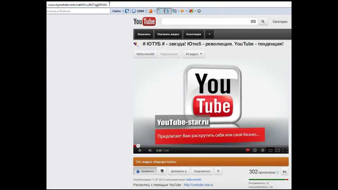
Task: Click the orange chat bubble toolbar icon
Action: click(x=182, y=11)
